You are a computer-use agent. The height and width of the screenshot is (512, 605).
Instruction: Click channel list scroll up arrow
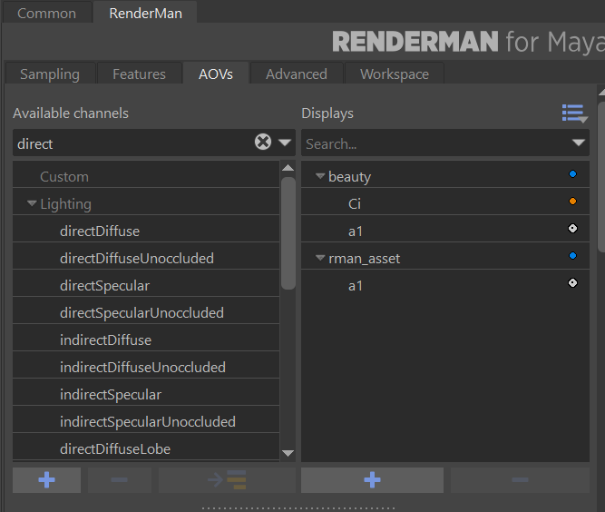click(288, 168)
